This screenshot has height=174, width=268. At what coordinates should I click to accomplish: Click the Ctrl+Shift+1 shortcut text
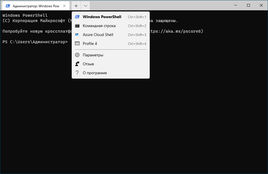point(137,17)
